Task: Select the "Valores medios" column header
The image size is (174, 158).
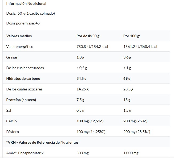Action: pos(19,36)
